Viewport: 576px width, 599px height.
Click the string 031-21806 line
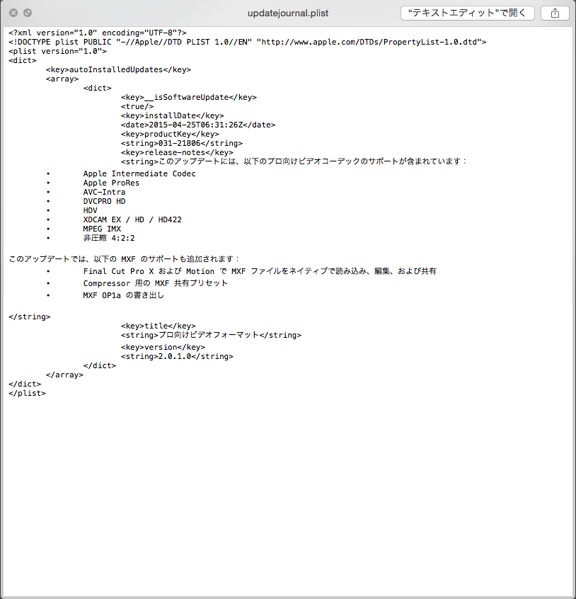coord(182,143)
